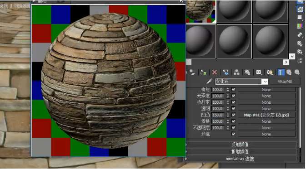This screenshot has height=169, width=306.
Task: Uncheck the 折射率 map checkbox
Action: click(234, 102)
